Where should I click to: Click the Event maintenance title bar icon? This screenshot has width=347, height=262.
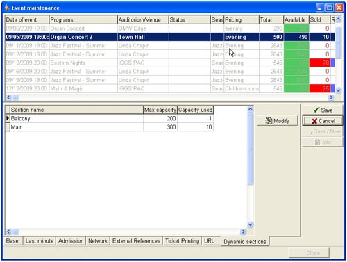(x=7, y=8)
